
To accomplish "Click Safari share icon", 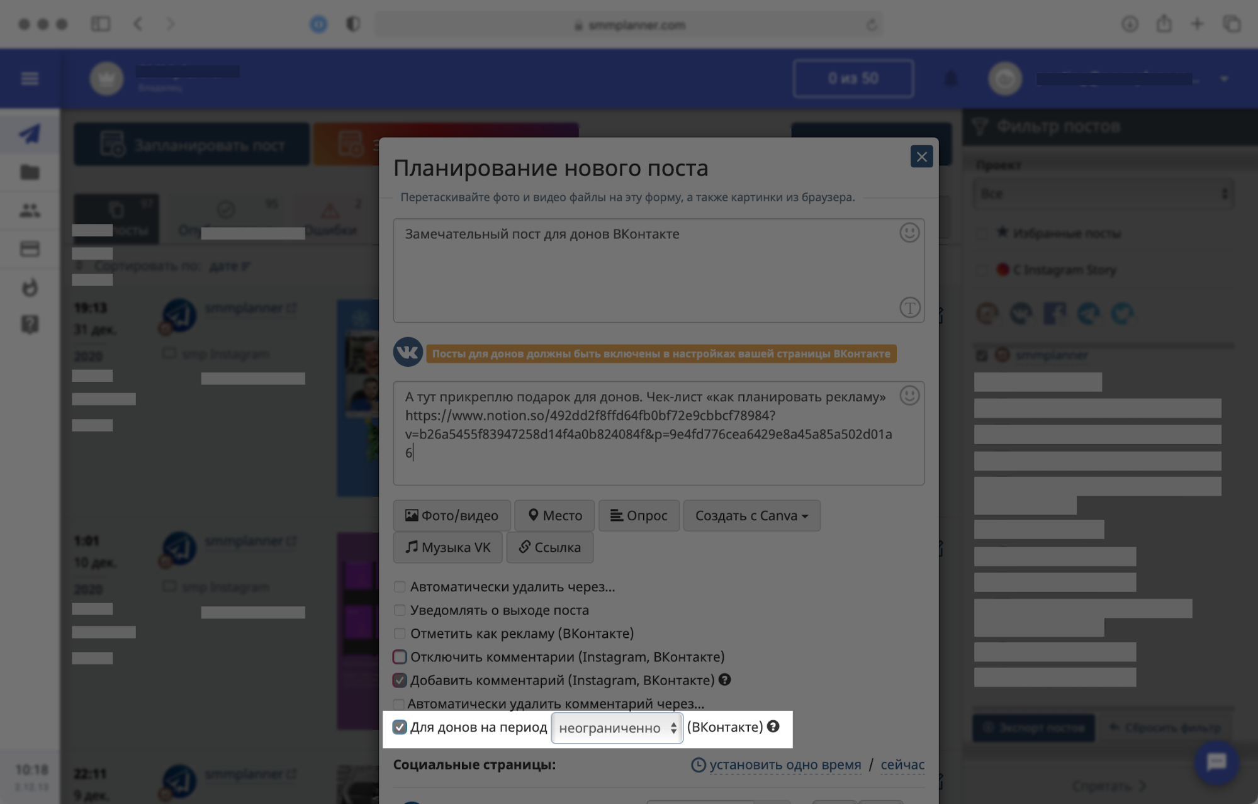I will [1164, 24].
